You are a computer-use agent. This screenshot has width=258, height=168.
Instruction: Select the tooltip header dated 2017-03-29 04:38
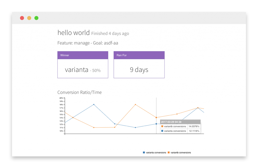tap(171, 122)
